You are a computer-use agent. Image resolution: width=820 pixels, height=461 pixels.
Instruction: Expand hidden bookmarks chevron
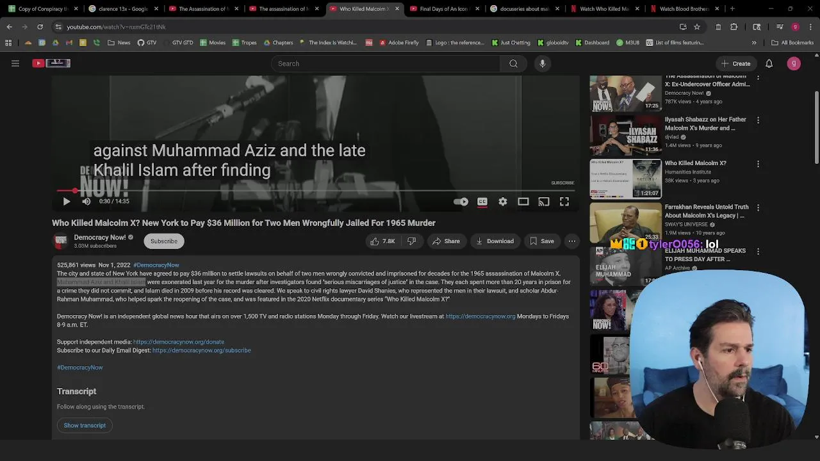754,43
